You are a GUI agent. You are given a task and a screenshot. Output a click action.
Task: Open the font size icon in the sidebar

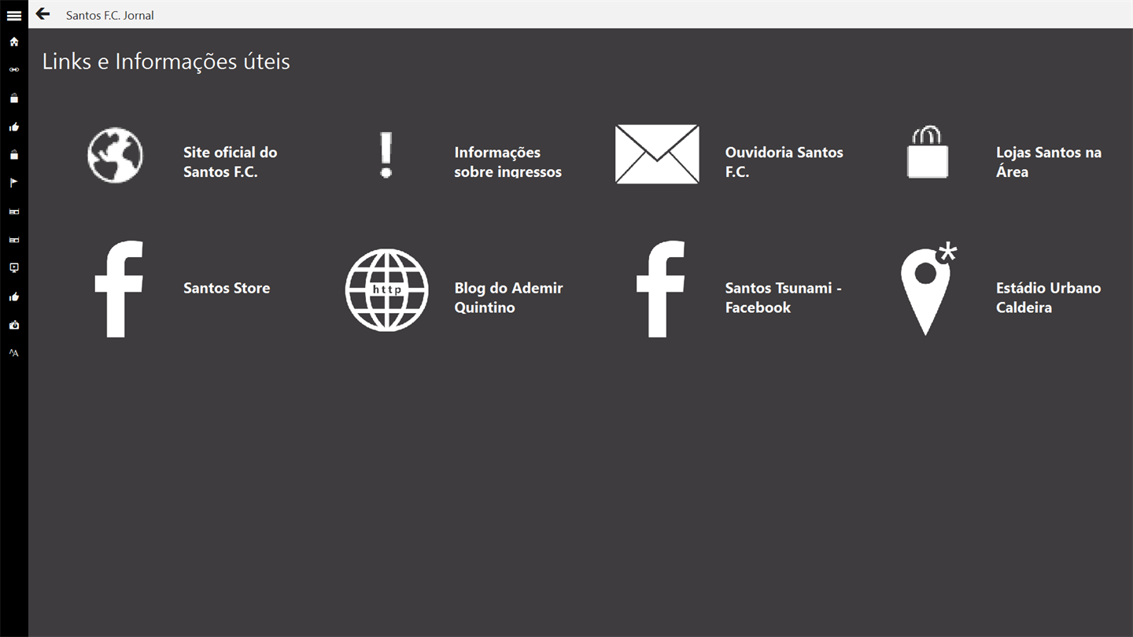(x=14, y=353)
